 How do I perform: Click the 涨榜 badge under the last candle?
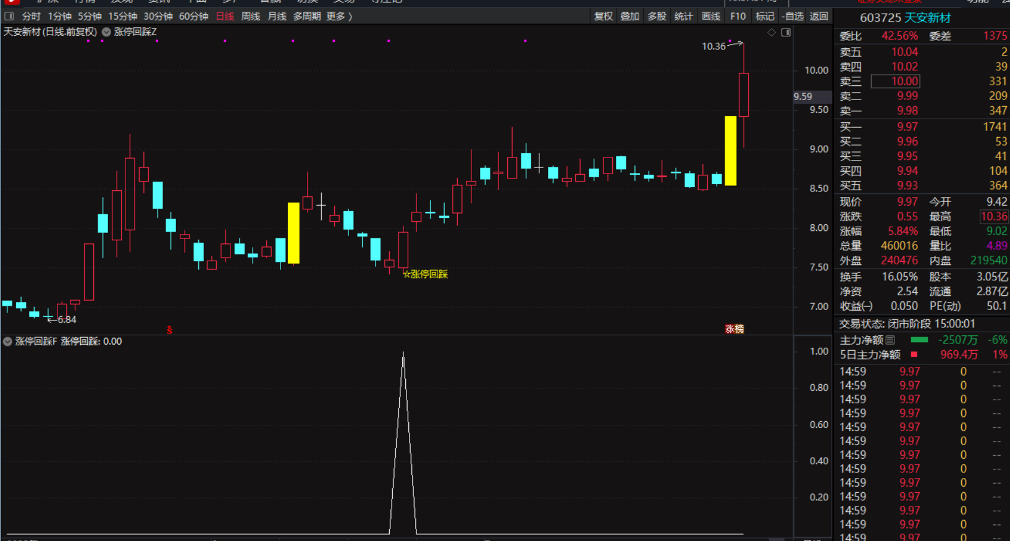[x=734, y=329]
